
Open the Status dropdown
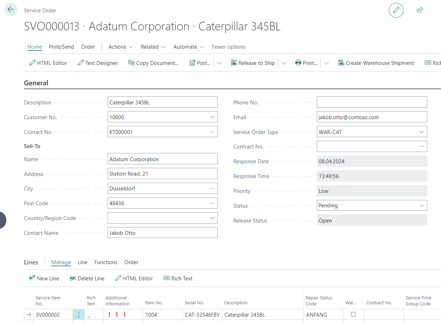422,206
